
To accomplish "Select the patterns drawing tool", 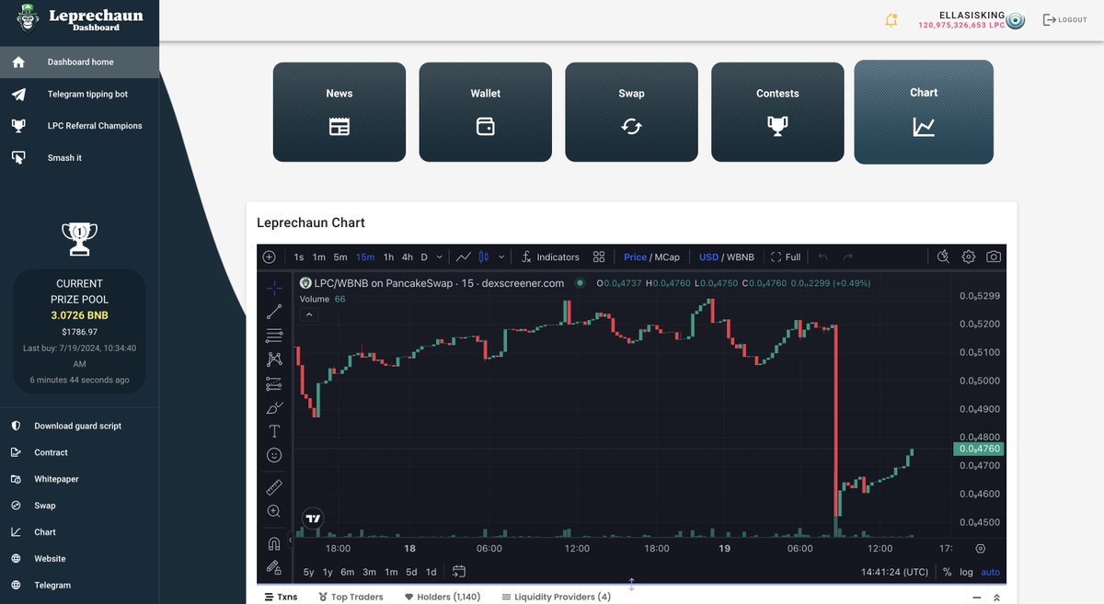I will (x=274, y=359).
